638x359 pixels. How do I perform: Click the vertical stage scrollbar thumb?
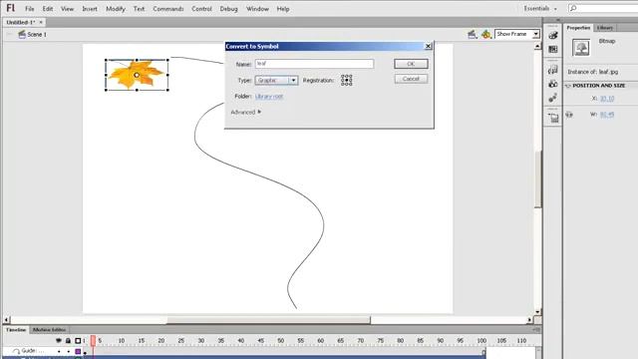pyautogui.click(x=538, y=179)
